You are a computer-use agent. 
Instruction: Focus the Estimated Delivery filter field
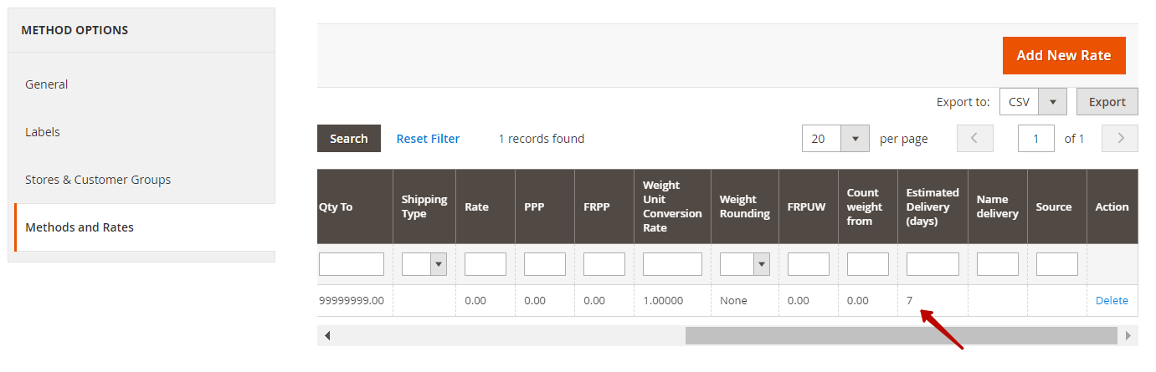(933, 264)
